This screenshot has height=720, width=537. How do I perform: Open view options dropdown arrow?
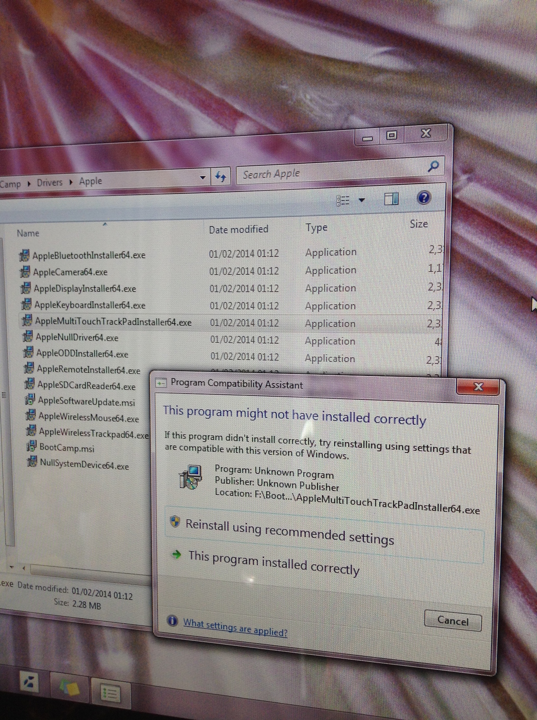361,200
